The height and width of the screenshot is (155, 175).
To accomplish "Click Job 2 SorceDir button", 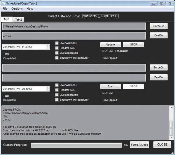I will [159, 67].
